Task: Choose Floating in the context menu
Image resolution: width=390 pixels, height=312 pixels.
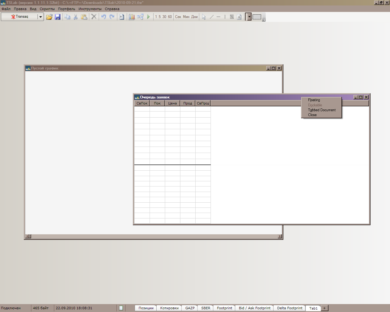Action: coord(321,100)
